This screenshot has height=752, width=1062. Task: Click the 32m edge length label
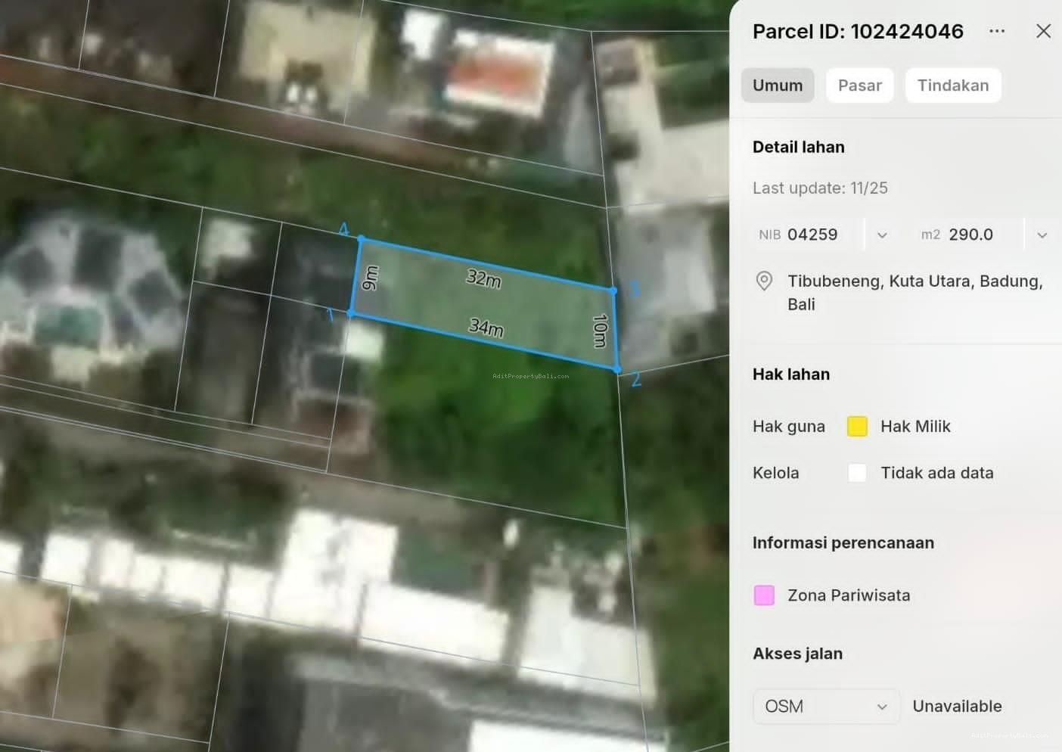point(483,278)
